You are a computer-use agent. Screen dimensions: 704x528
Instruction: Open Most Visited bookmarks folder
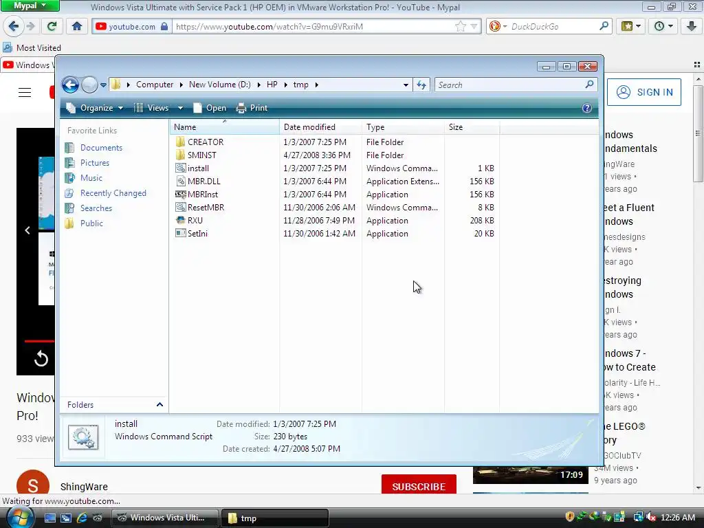point(32,47)
